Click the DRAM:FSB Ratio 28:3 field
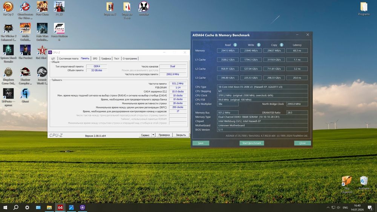 coord(297,113)
